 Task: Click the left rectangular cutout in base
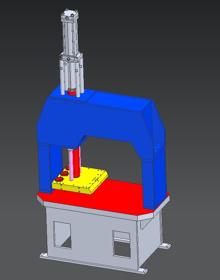pyautogui.click(x=62, y=235)
